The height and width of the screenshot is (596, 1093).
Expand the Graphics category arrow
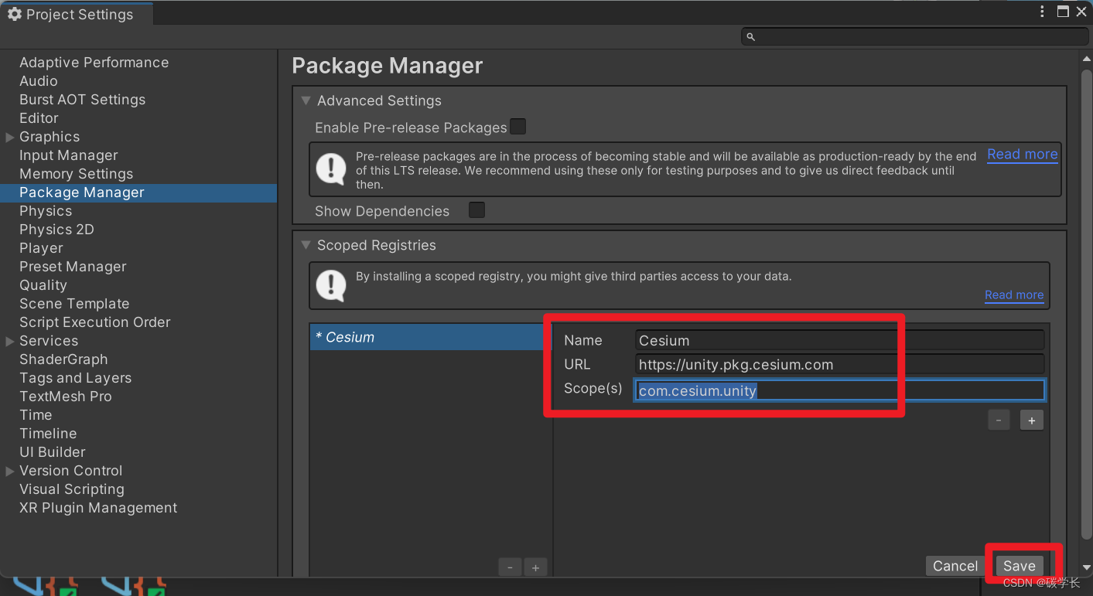tap(10, 137)
